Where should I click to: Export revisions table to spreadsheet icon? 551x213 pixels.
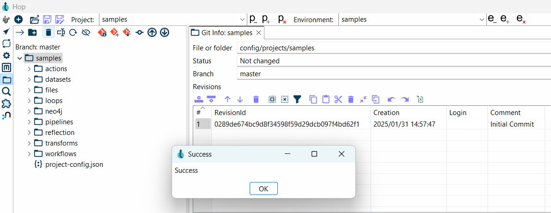pyautogui.click(x=420, y=99)
